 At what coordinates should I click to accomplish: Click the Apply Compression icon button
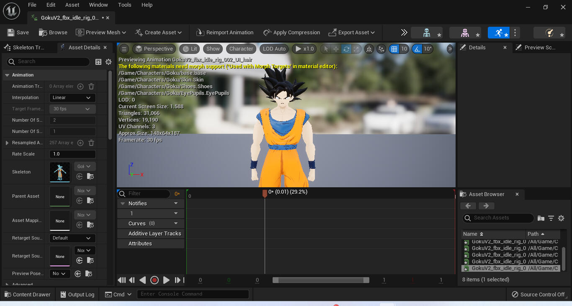tap(267, 32)
